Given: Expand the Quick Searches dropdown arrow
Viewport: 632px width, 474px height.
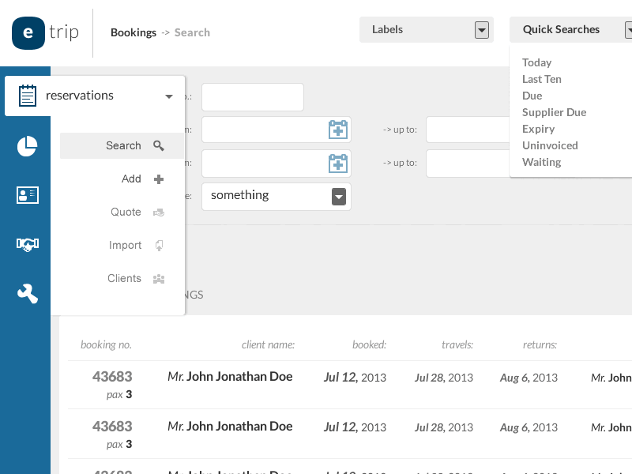Looking at the screenshot, I should (x=628, y=29).
